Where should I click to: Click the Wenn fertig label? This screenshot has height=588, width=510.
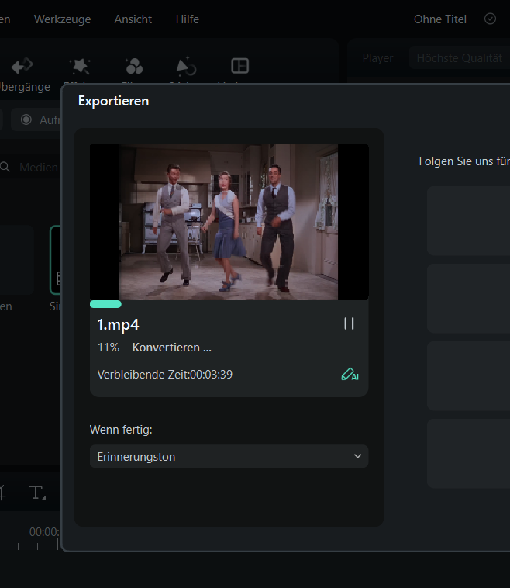coord(121,430)
